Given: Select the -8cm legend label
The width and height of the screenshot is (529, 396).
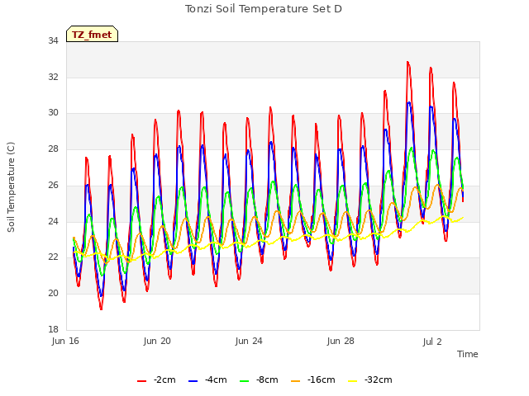Looking at the screenshot, I should click(267, 379).
